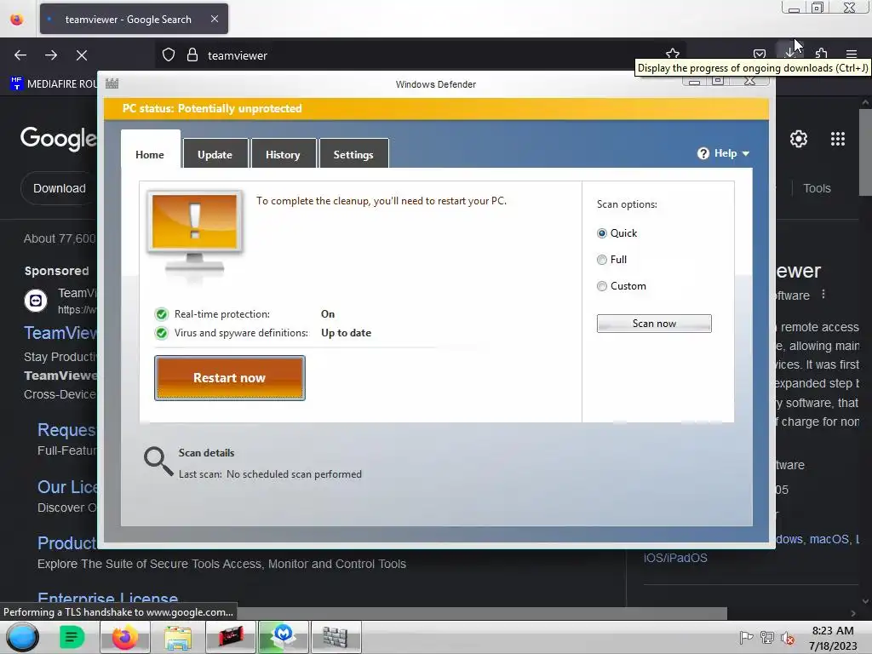
Task: Click the Start orb on the taskbar
Action: [22, 637]
